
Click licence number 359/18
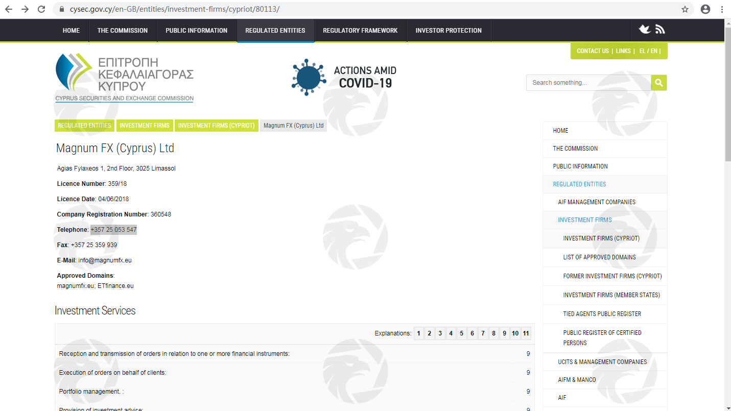pos(117,184)
